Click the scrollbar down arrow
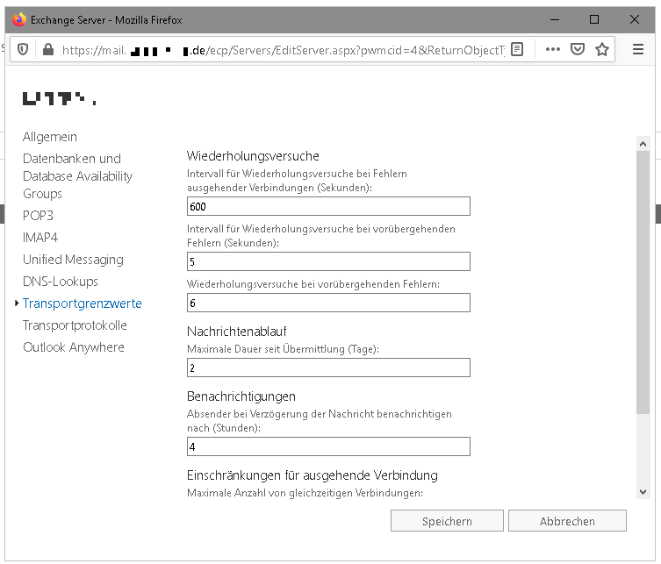 tap(643, 492)
